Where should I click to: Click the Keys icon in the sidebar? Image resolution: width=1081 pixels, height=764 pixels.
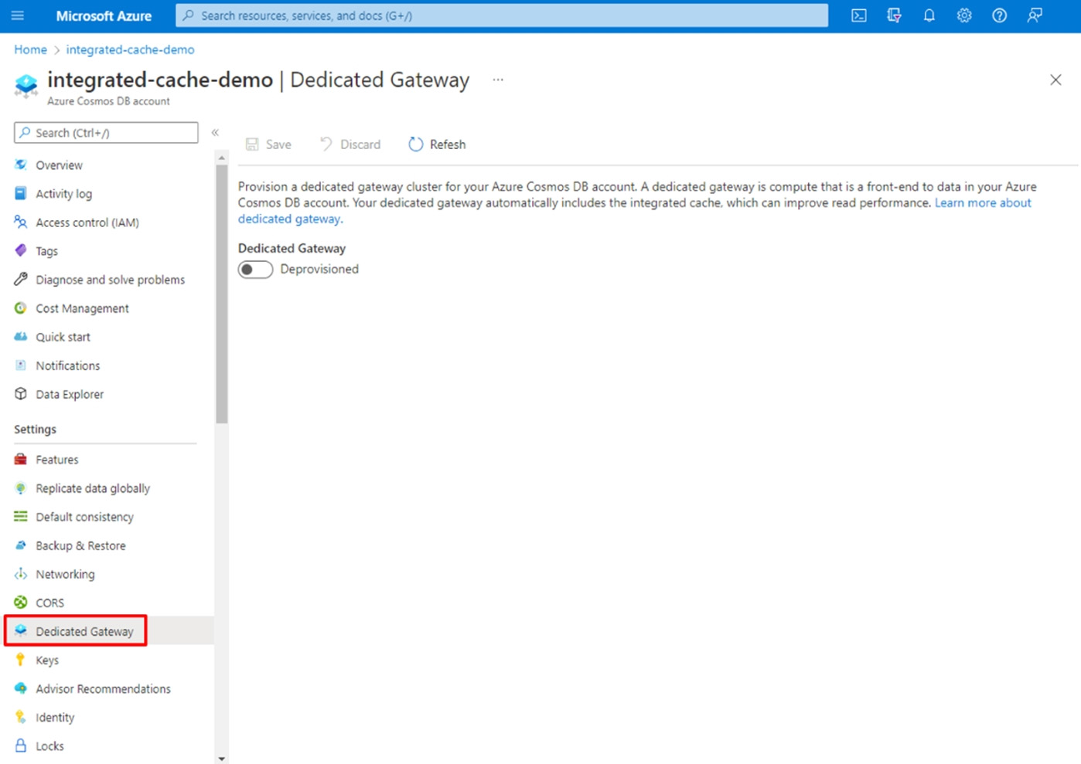(x=21, y=659)
